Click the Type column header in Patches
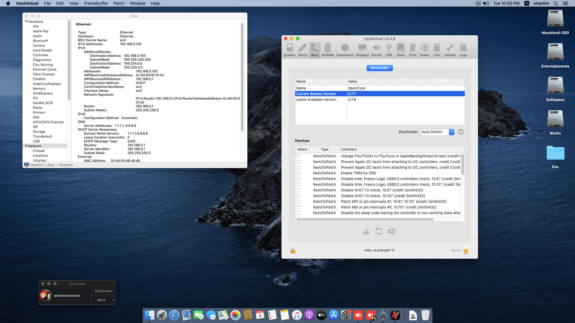The image size is (575, 323). click(325, 149)
